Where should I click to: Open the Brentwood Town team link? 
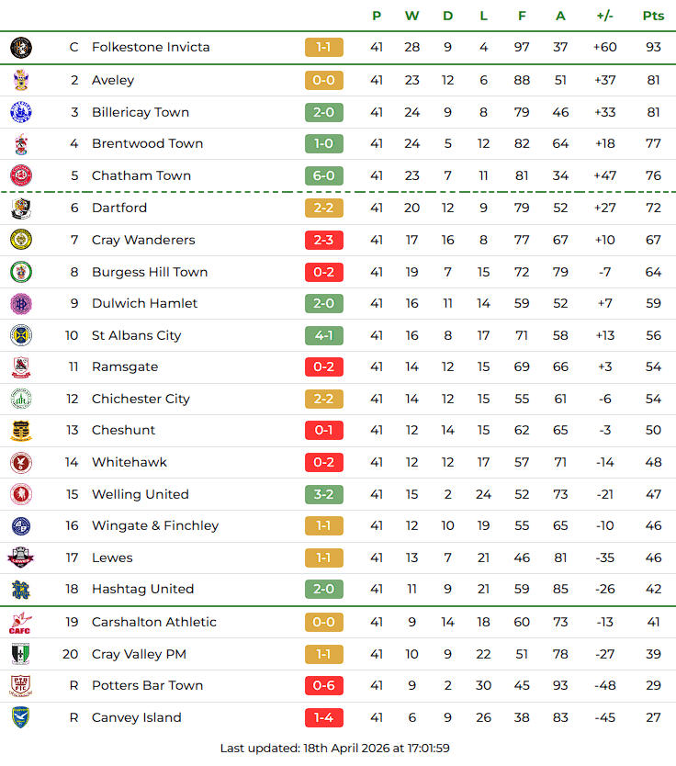point(147,143)
